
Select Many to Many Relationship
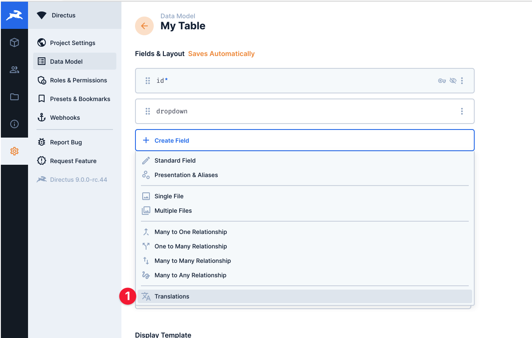pos(304,261)
